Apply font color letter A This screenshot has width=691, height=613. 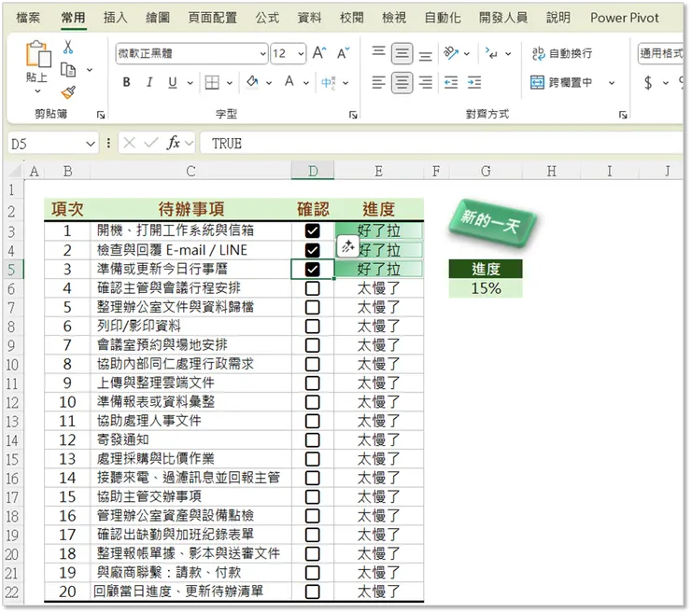point(289,82)
